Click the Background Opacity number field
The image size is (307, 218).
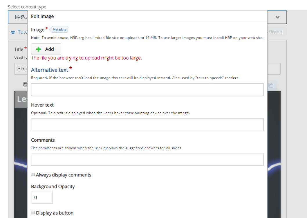coord(42,197)
